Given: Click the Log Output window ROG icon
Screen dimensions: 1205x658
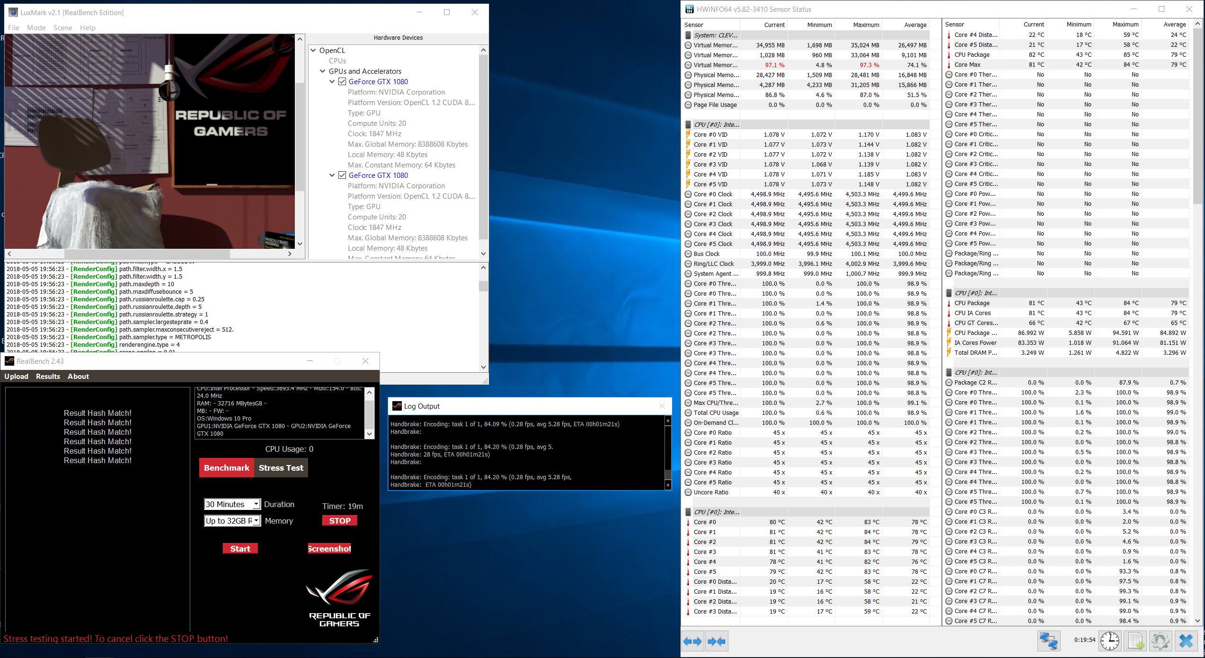Looking at the screenshot, I should [x=397, y=406].
